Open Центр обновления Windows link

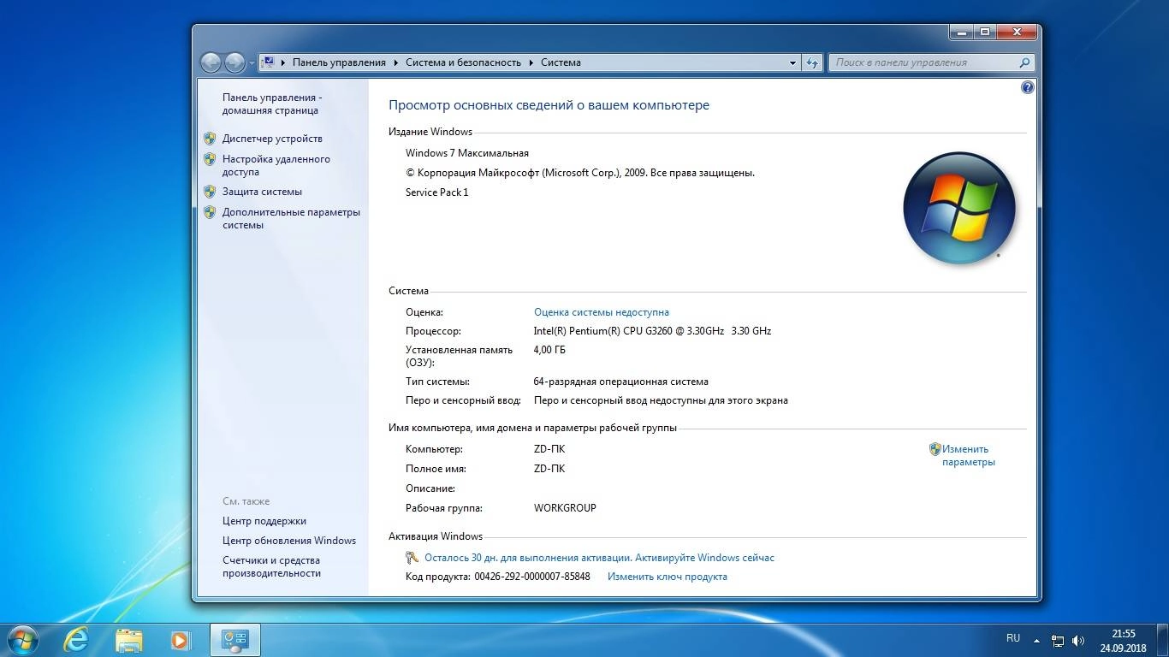pyautogui.click(x=289, y=541)
